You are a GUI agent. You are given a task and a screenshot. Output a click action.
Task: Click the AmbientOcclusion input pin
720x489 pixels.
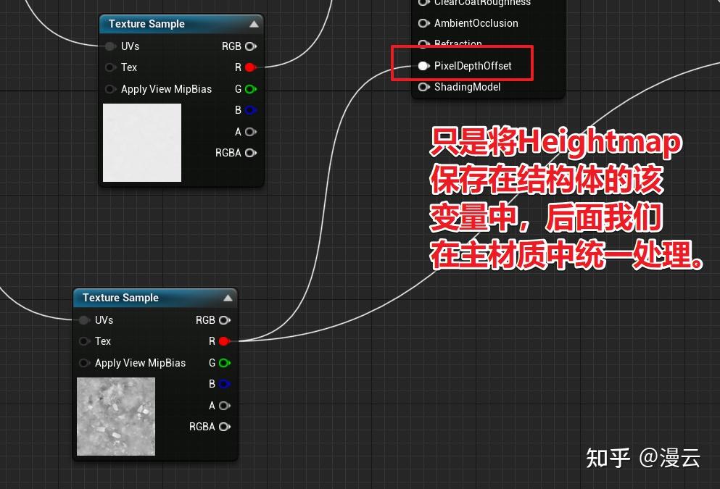pyautogui.click(x=423, y=23)
